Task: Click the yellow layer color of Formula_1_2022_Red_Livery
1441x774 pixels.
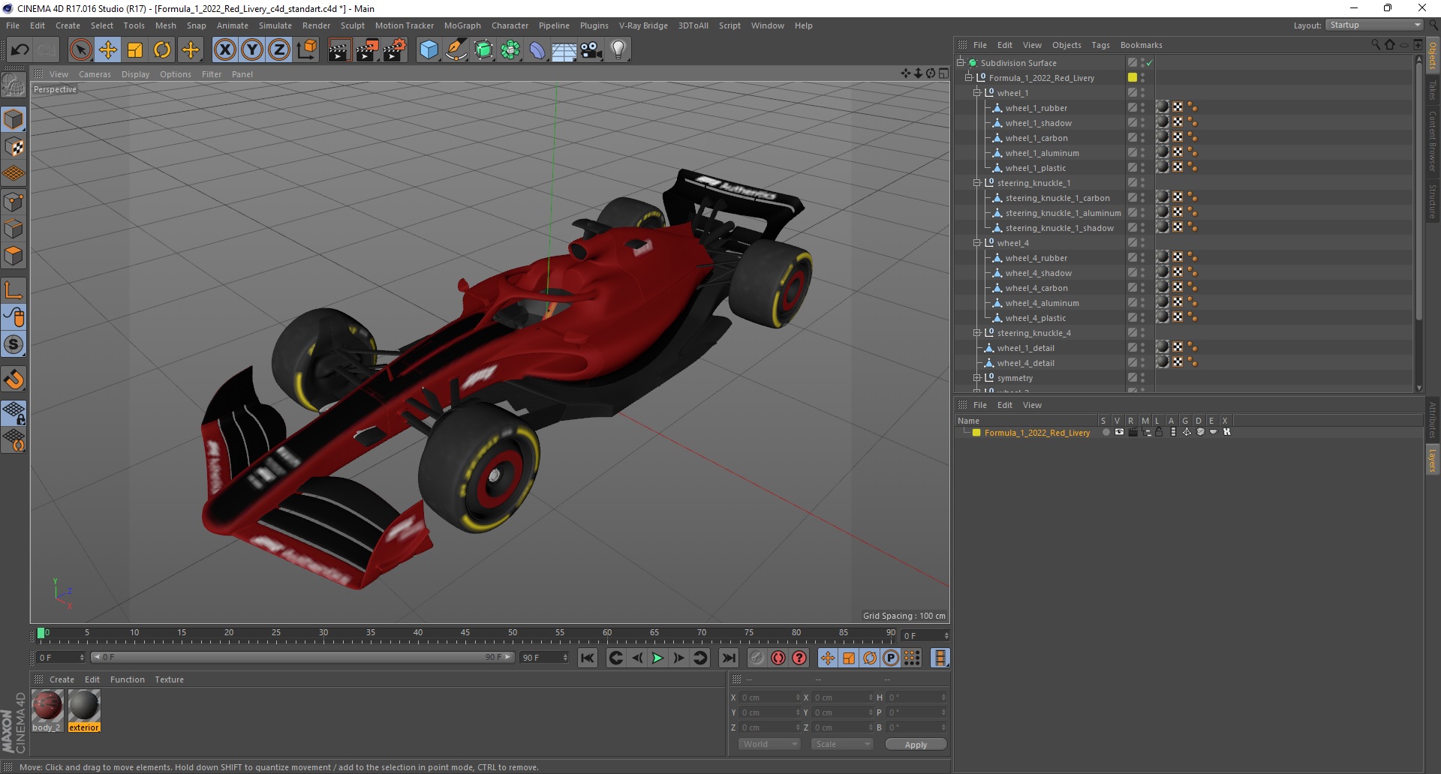Action: click(x=976, y=433)
